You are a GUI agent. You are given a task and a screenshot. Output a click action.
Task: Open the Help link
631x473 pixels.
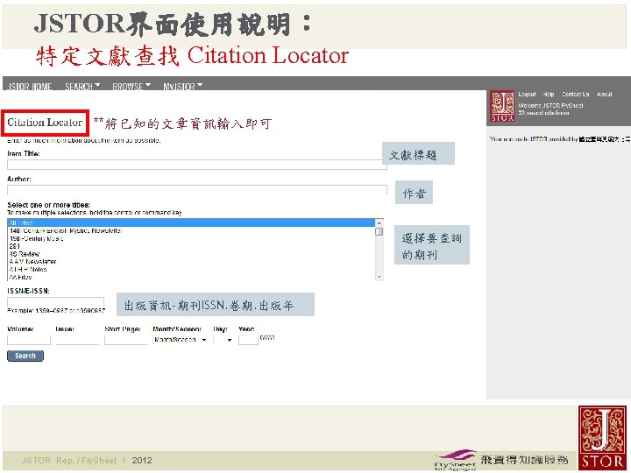[x=549, y=94]
